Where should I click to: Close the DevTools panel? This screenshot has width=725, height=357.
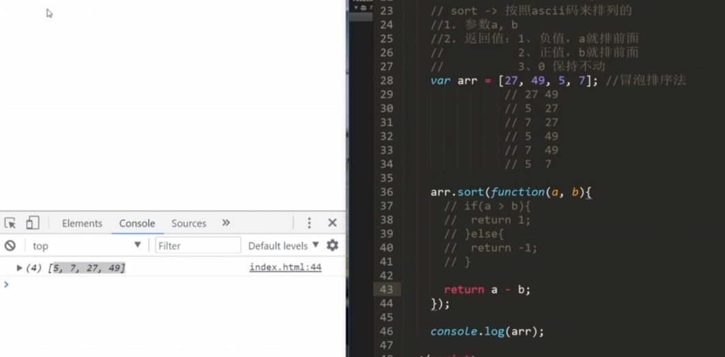[x=332, y=223]
